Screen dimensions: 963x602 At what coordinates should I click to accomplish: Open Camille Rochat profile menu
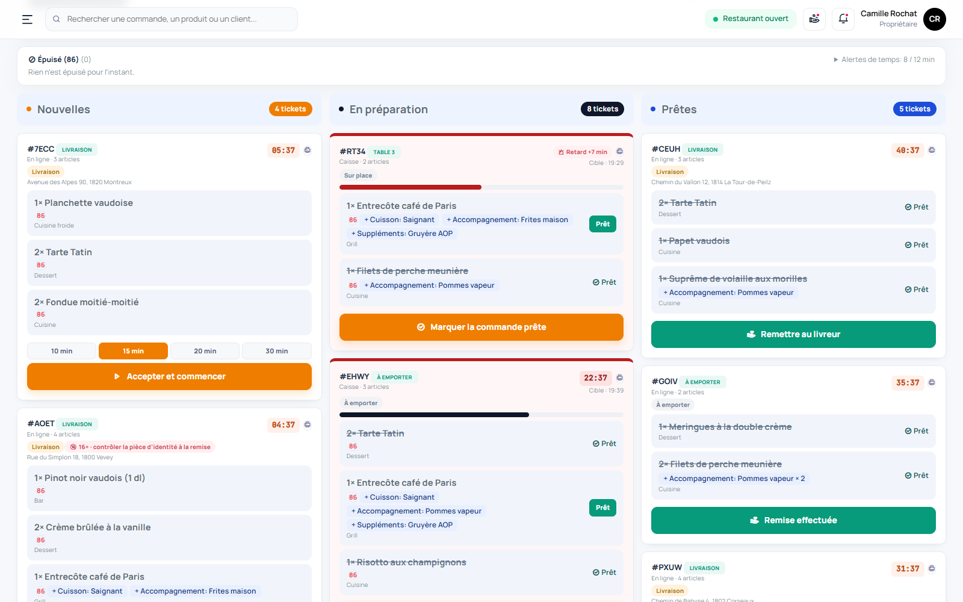click(903, 19)
